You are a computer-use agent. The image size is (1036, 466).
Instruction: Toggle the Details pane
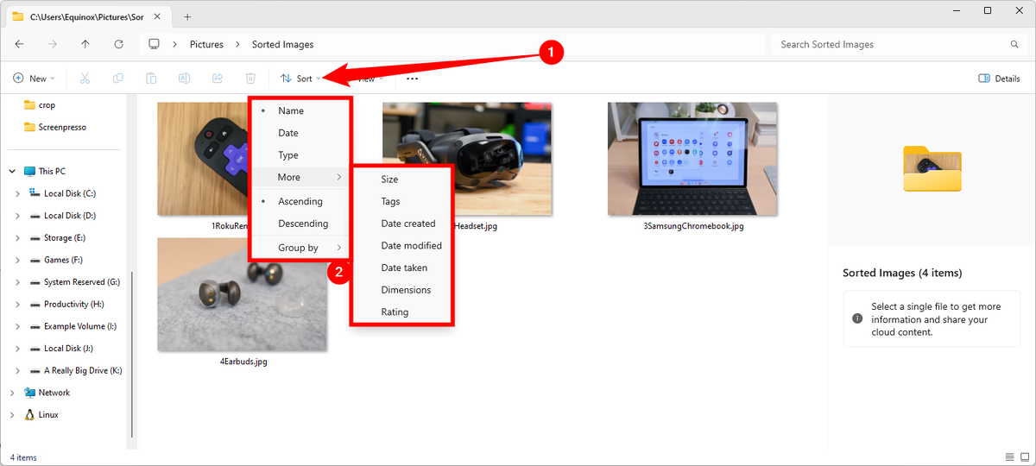(x=999, y=79)
